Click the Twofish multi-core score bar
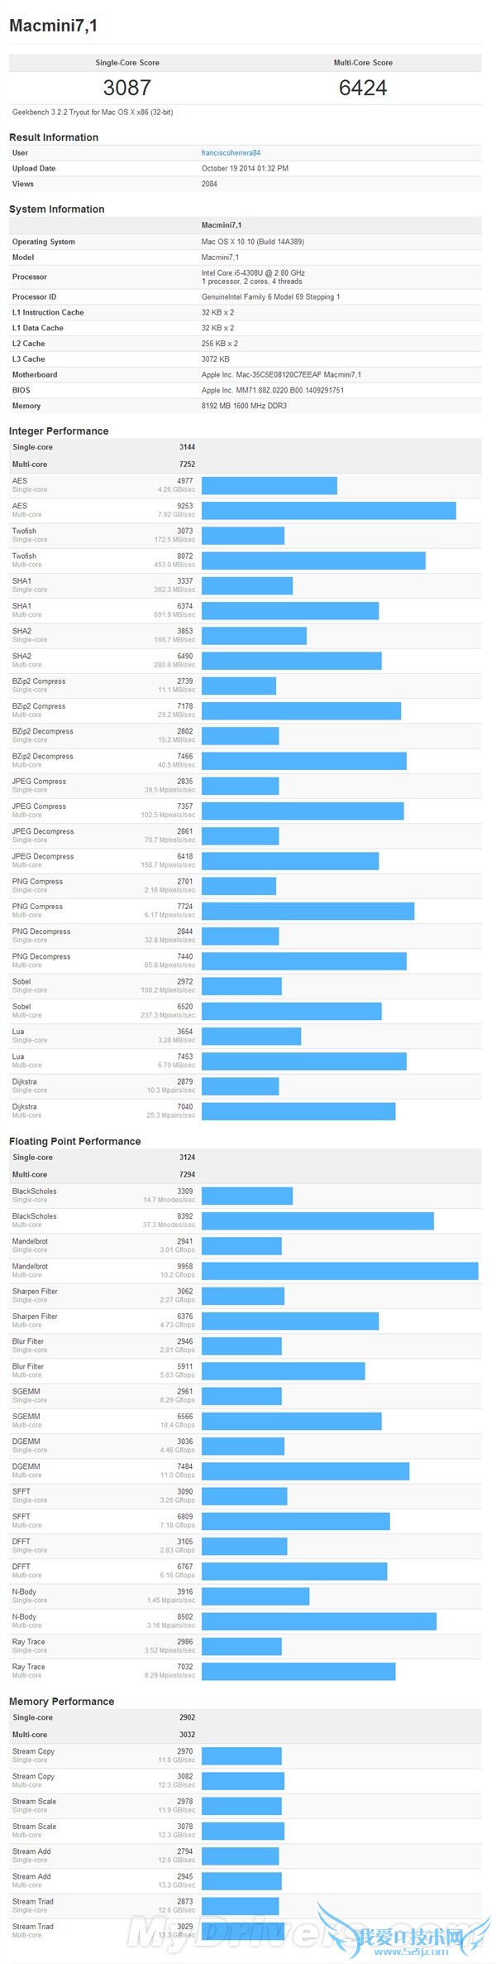This screenshot has height=1964, width=496. tap(313, 561)
